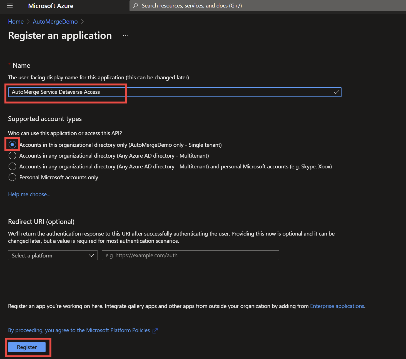Select Multitenant and personal Microsoft accounts option
Screen dimensions: 406x359
click(12, 166)
